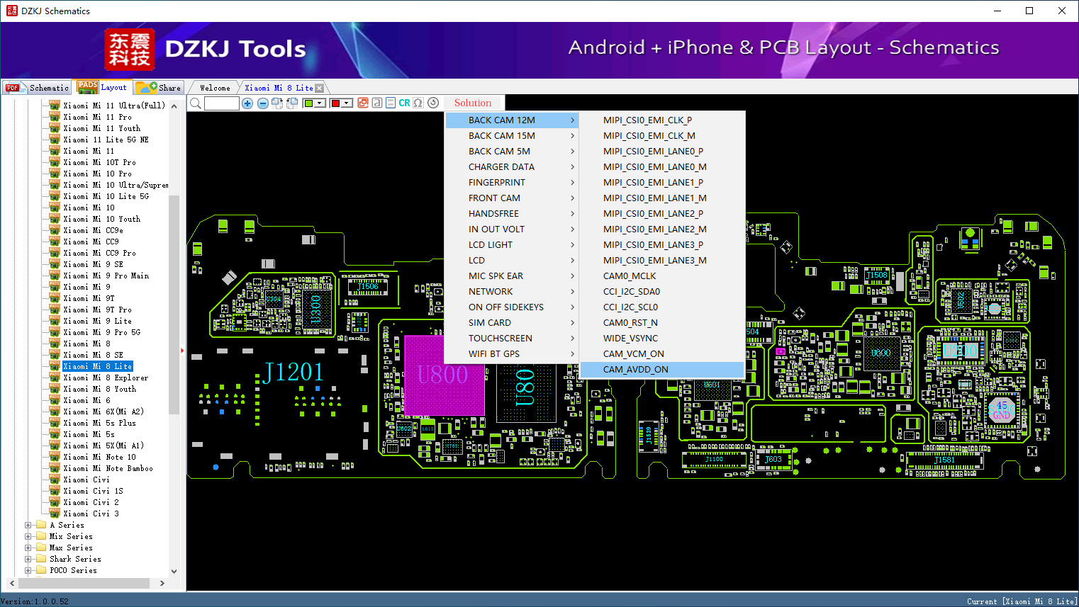Open the TOUCHSCREEN submenu

[x=512, y=339]
